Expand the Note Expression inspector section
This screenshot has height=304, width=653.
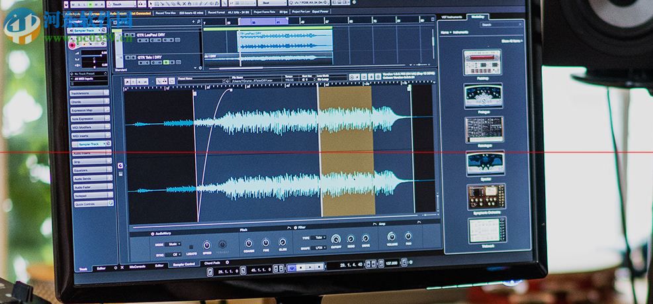pos(89,119)
